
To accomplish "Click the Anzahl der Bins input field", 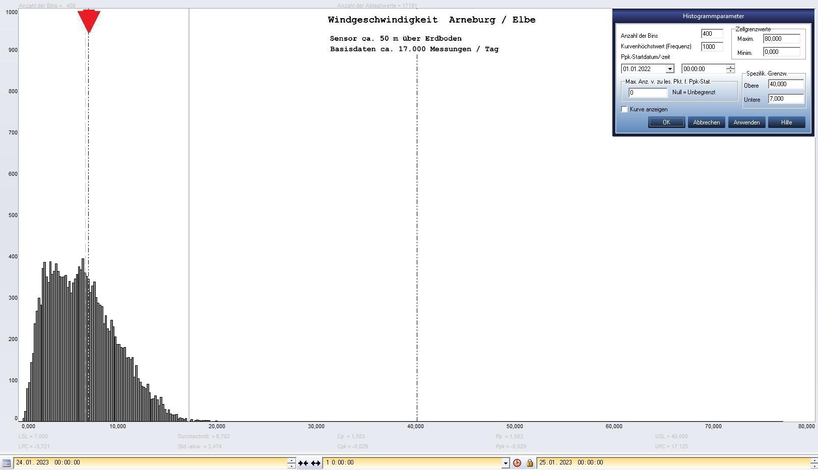I will [x=712, y=34].
